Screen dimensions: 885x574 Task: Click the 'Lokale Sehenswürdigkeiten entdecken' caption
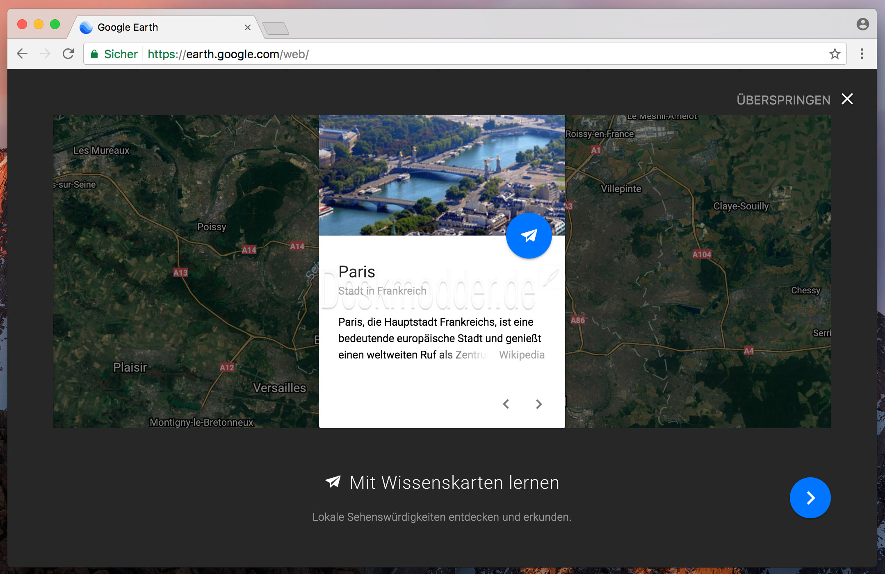pyautogui.click(x=442, y=517)
